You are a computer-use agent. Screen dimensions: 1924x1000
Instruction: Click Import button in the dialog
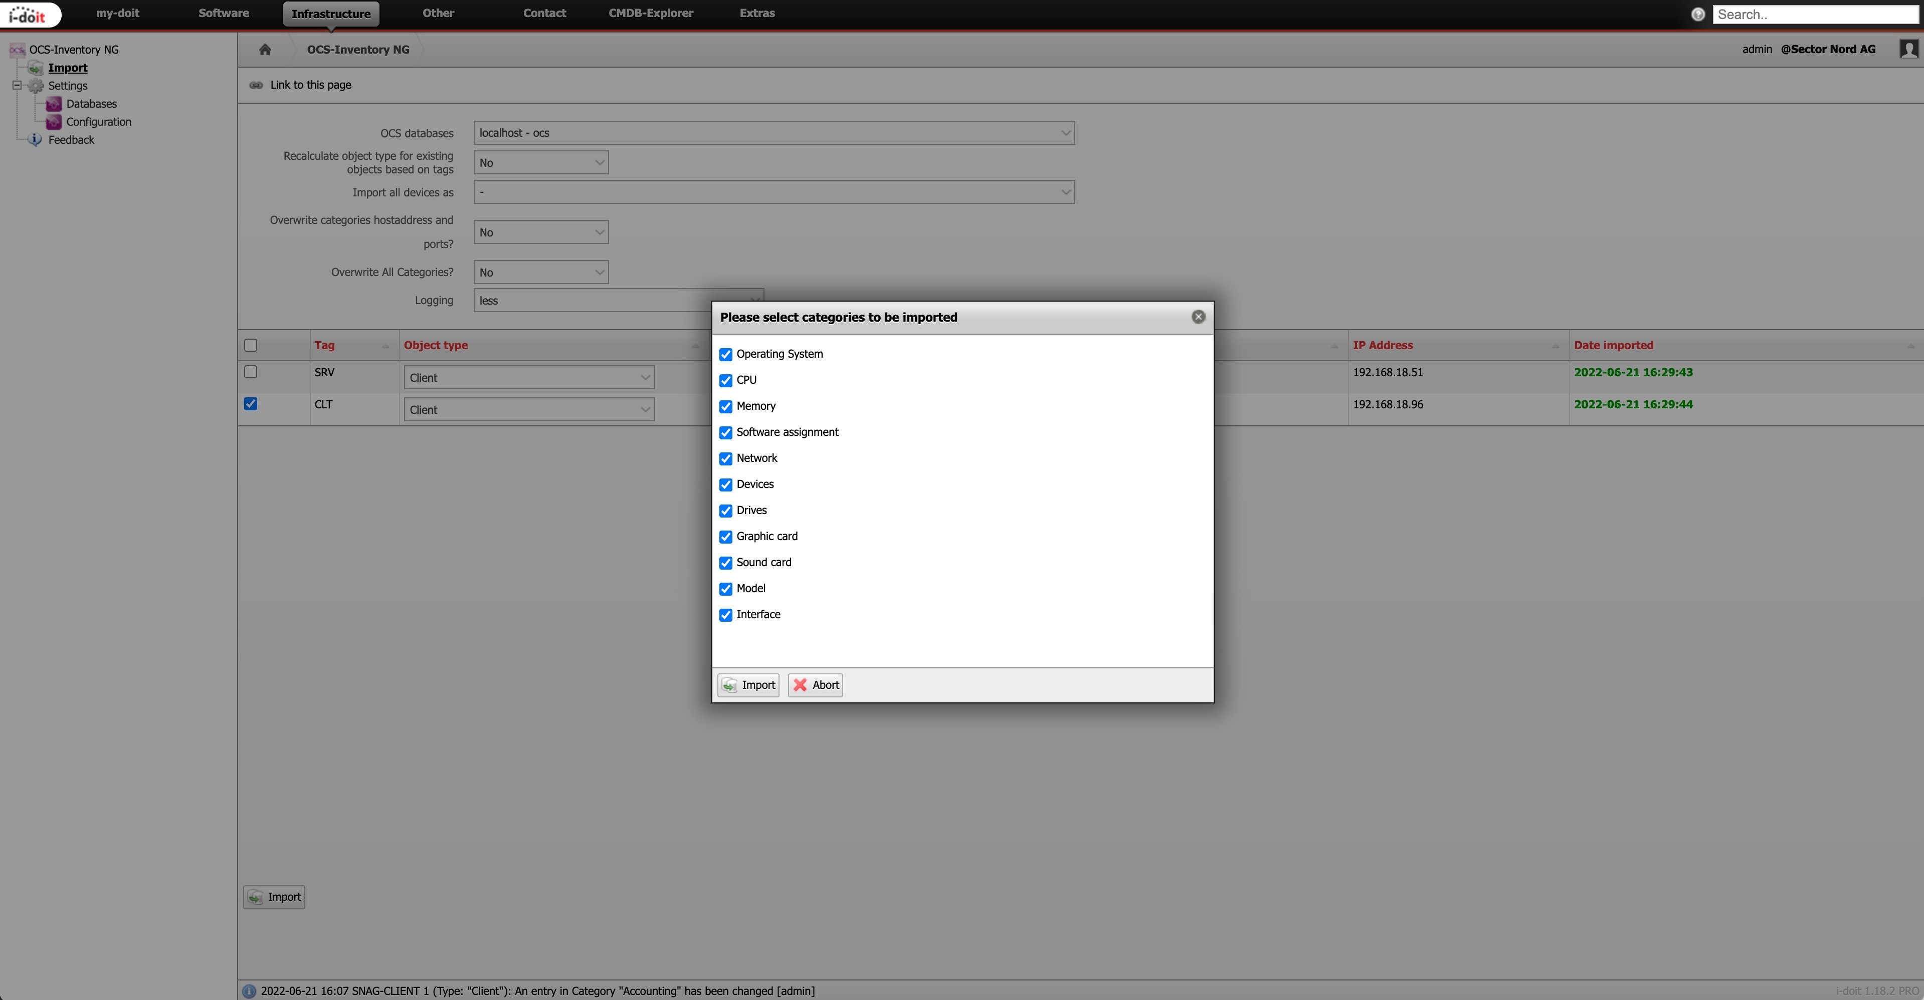tap(747, 685)
